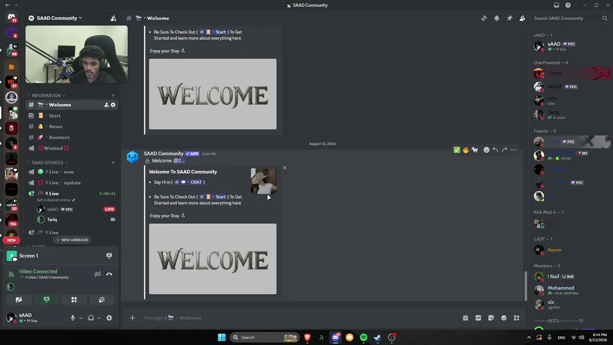Select the Boosters channel
Screen dimensions: 613x345
(72, 138)
